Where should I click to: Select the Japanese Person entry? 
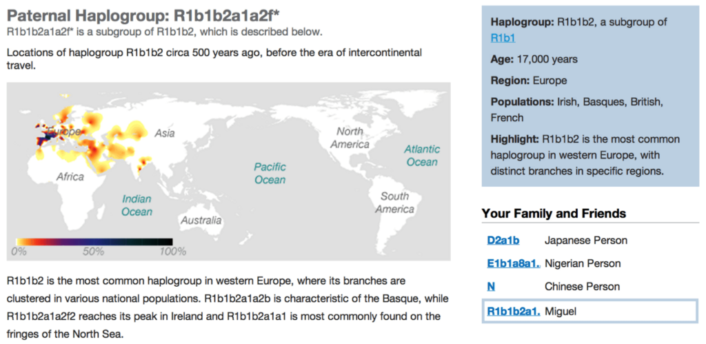point(585,241)
